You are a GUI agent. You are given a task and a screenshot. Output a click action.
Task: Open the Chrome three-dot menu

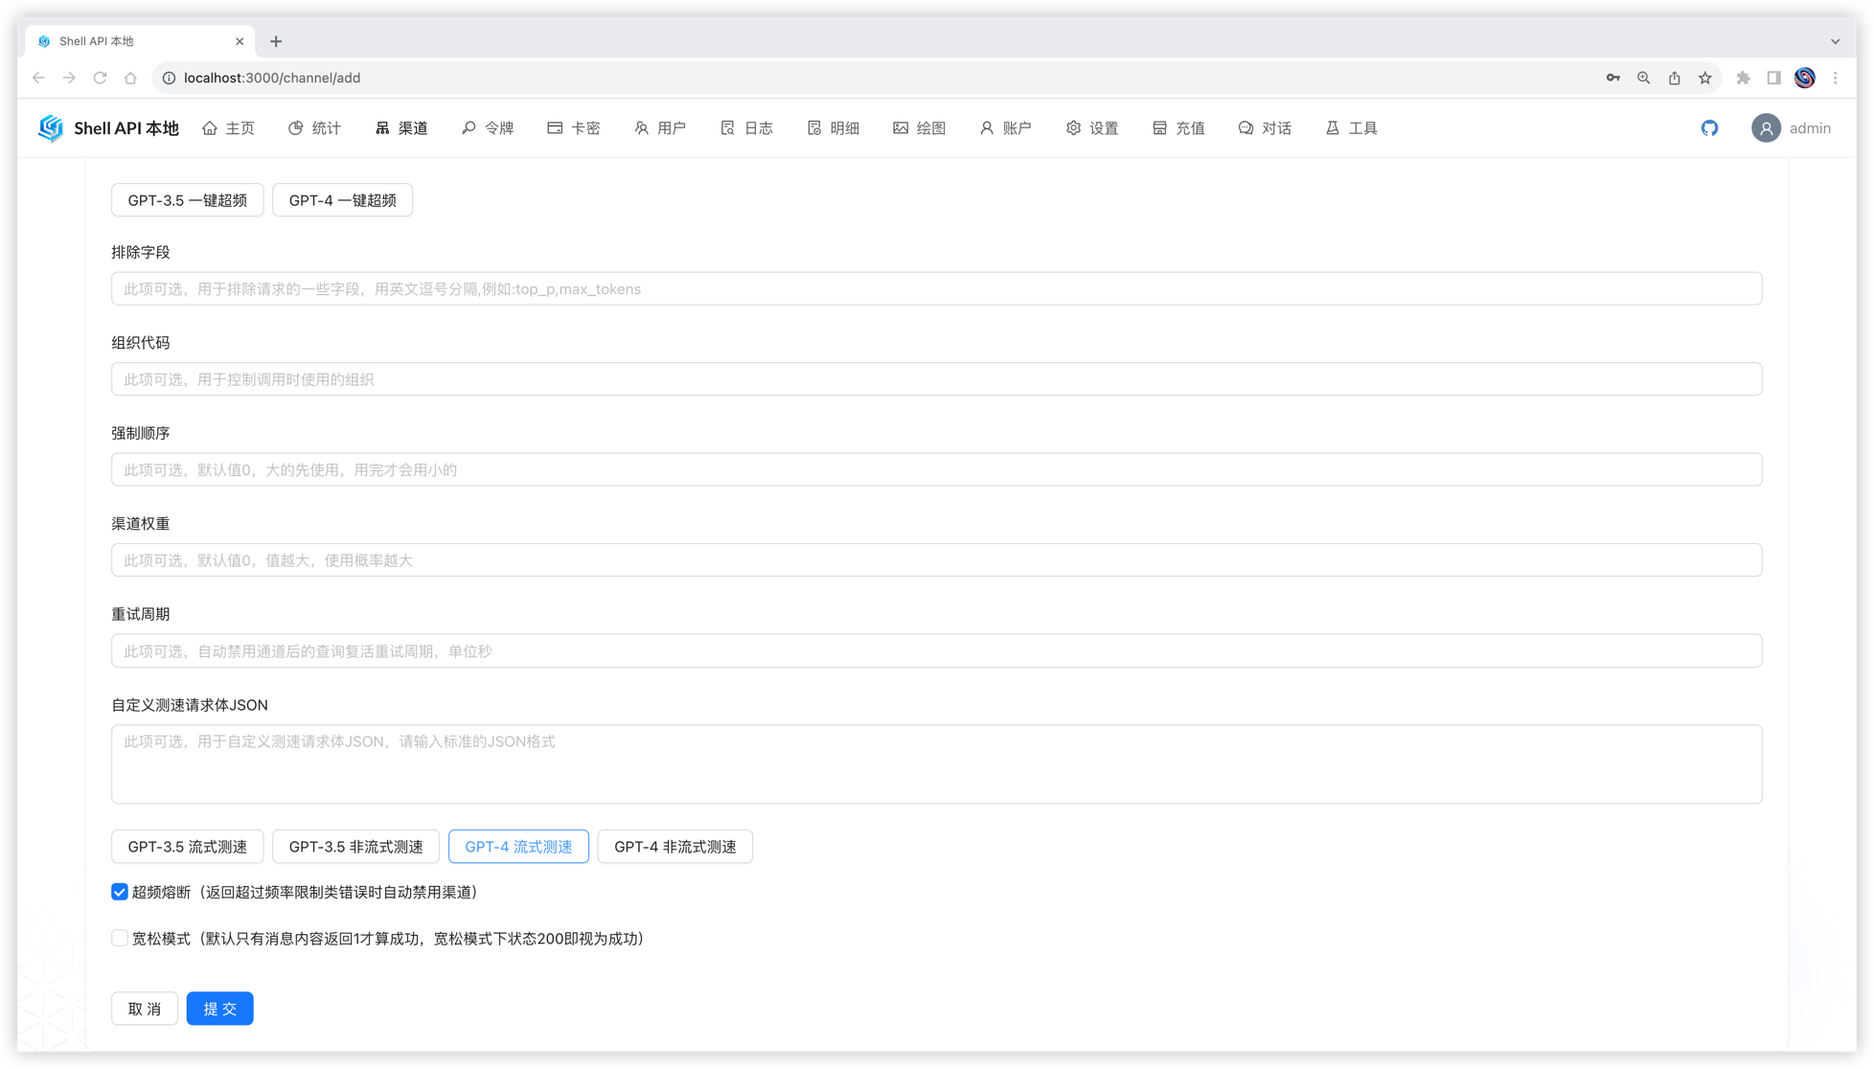[x=1835, y=79]
